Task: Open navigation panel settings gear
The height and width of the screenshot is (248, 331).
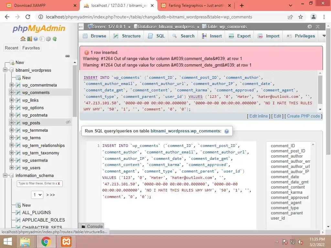Action: coord(48,39)
